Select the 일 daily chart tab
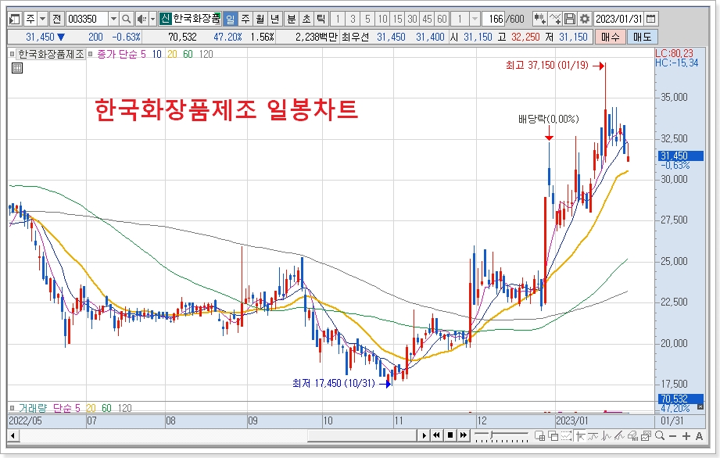This screenshot has width=720, height=458. click(x=230, y=19)
